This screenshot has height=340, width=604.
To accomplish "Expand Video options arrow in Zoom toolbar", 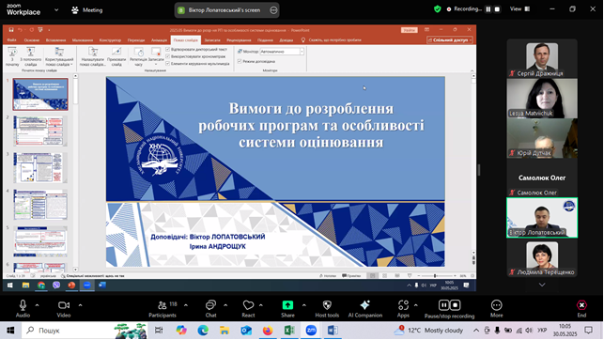I will tap(80, 305).
